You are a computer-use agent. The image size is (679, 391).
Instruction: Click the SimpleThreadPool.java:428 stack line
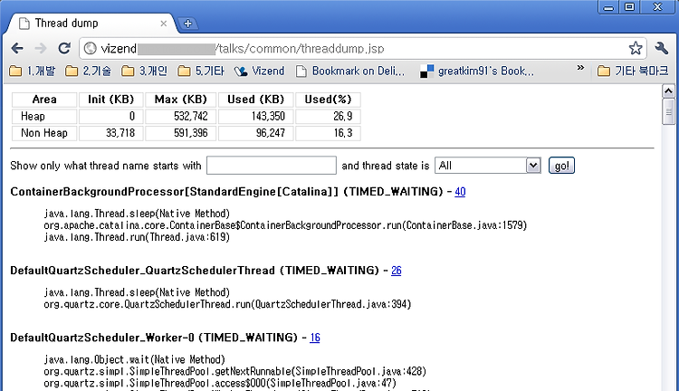pyautogui.click(x=235, y=371)
